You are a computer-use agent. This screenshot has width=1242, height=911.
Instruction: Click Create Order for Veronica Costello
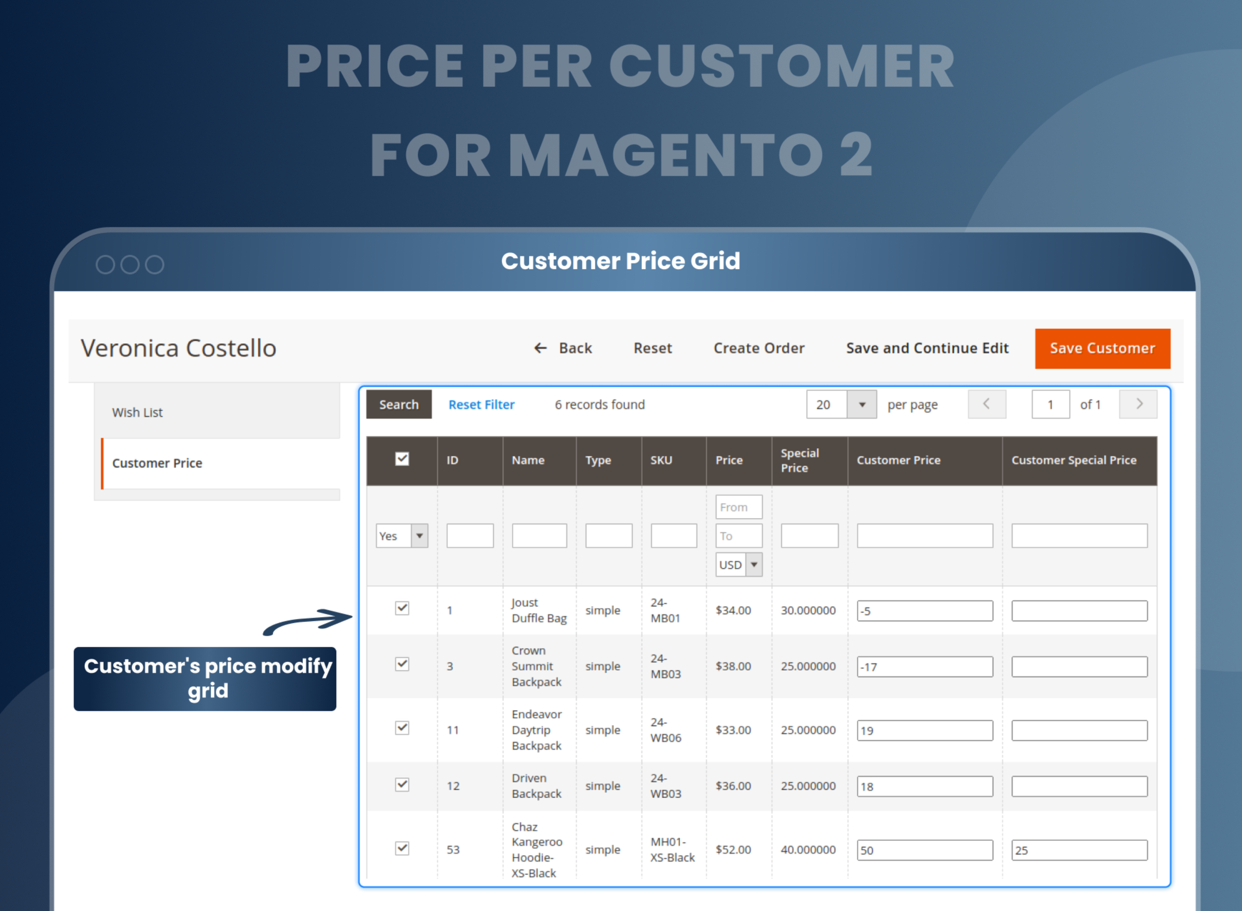[x=759, y=348]
